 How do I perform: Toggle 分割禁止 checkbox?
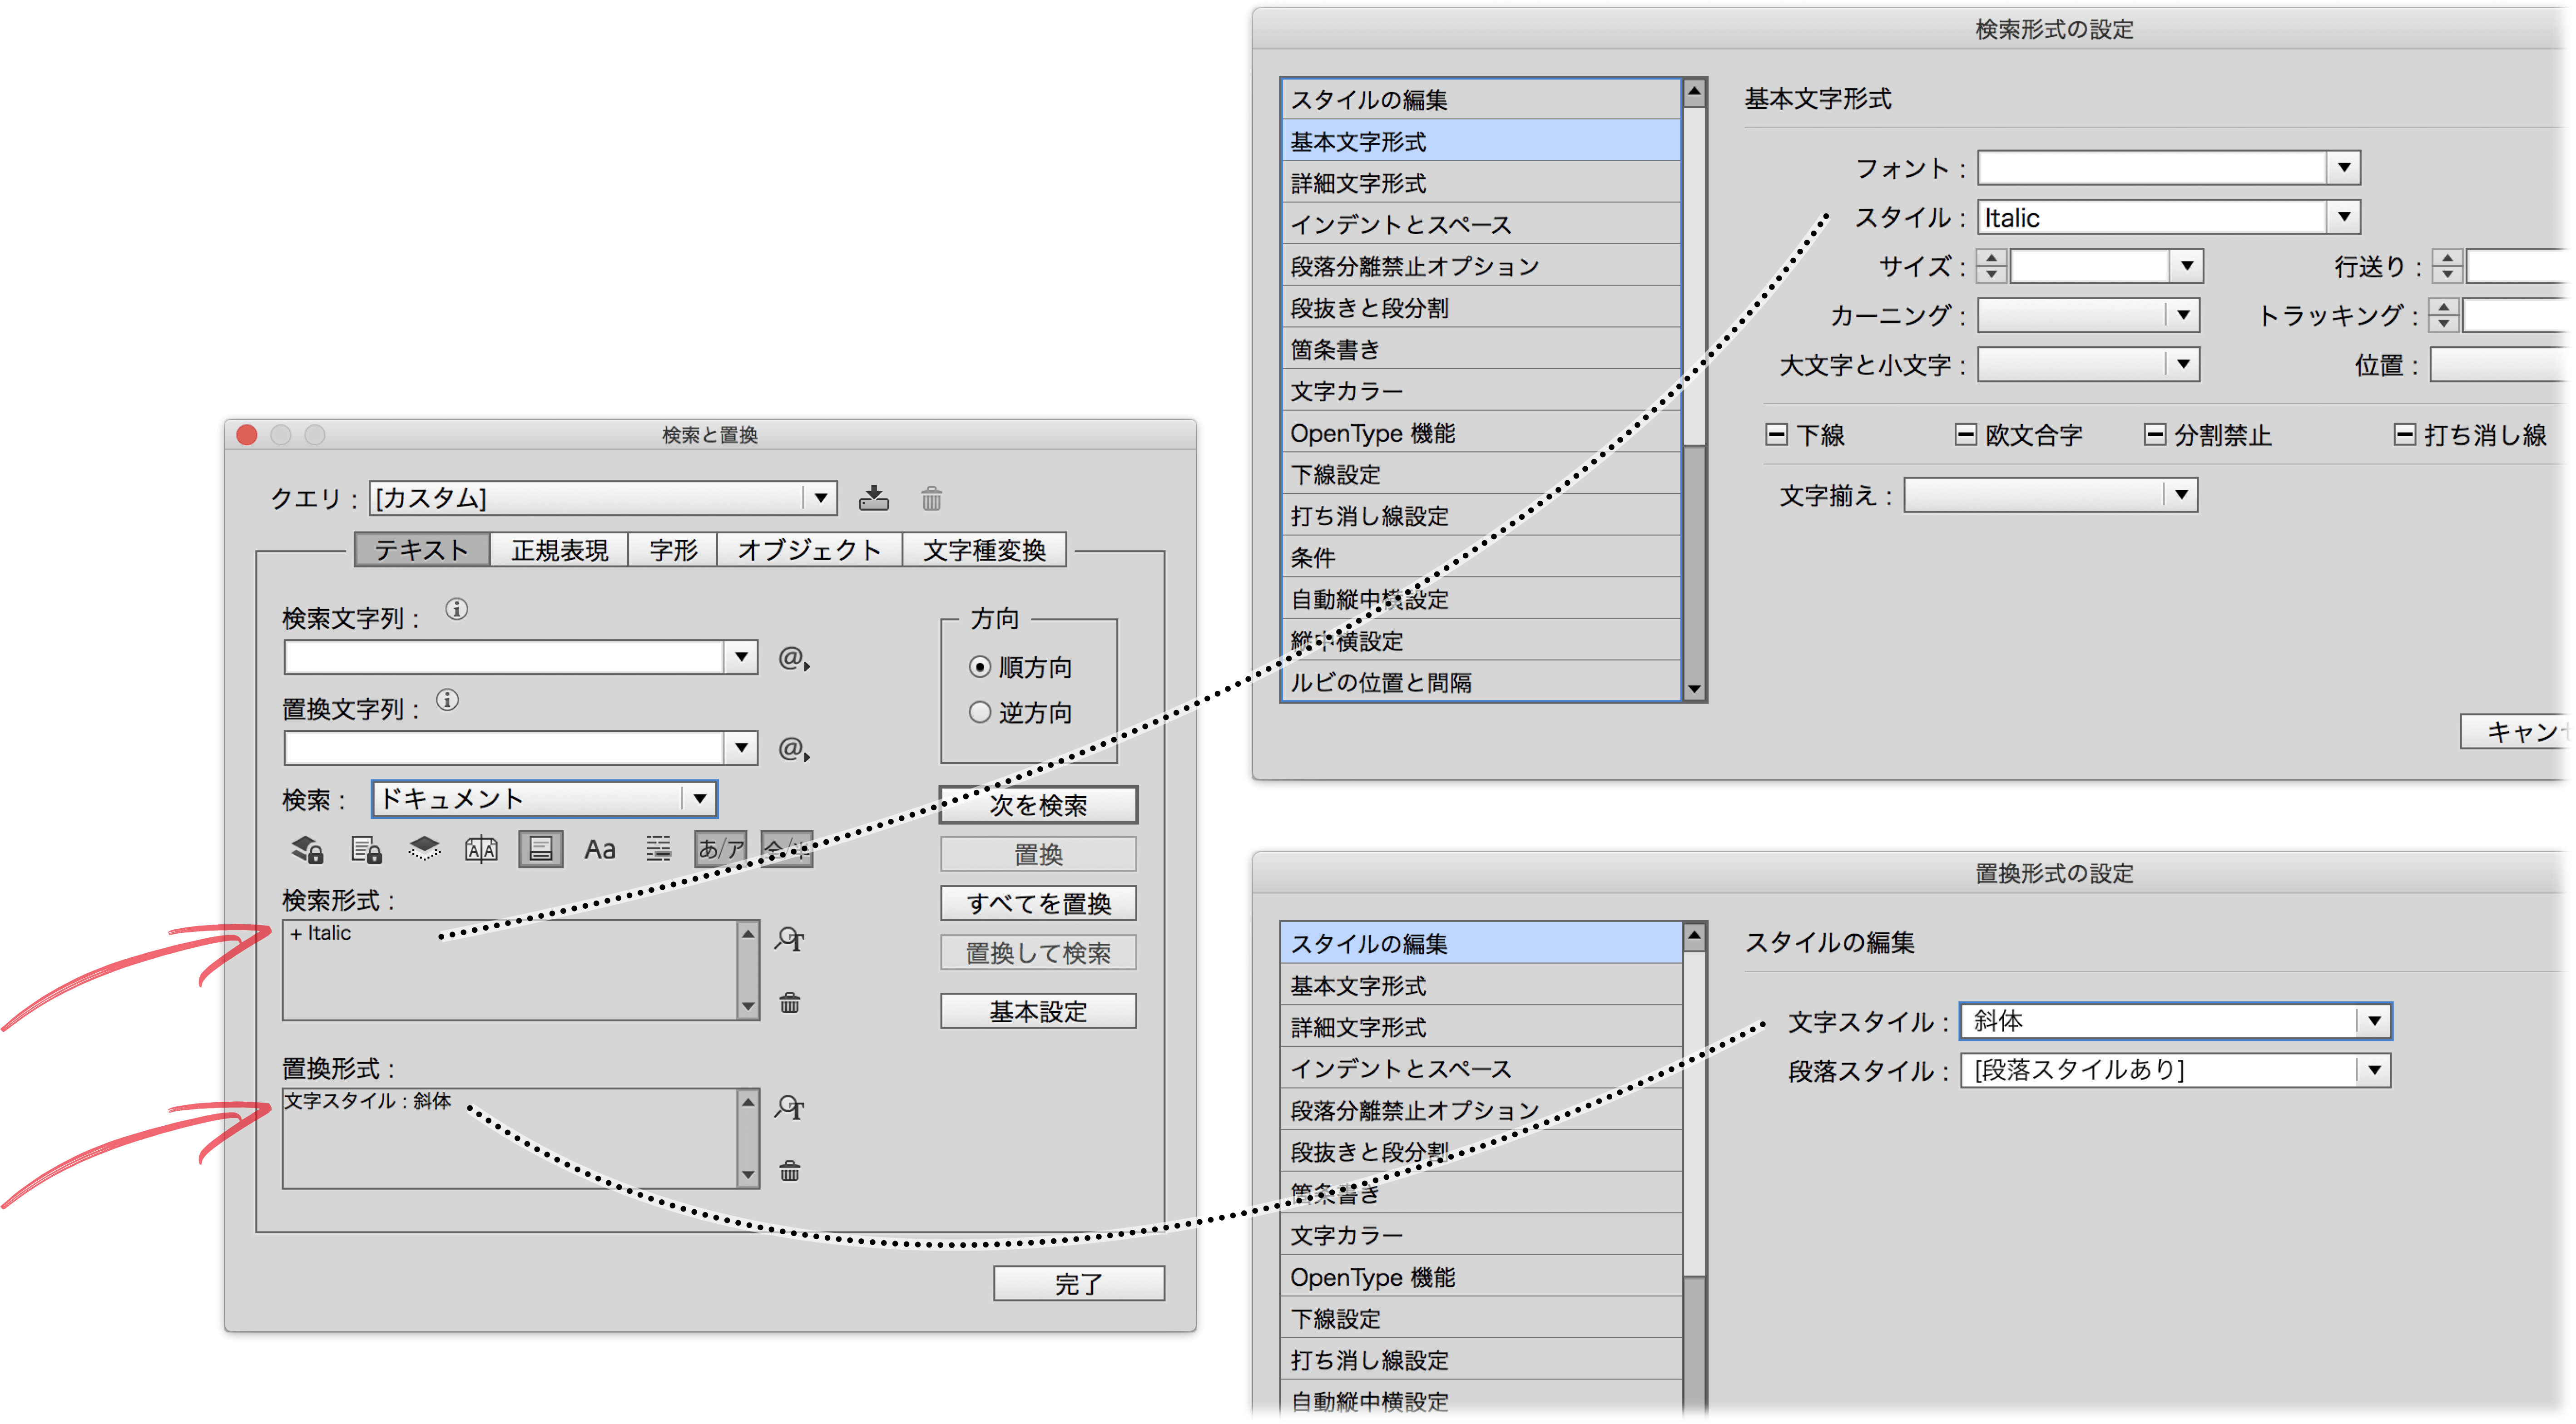click(x=2155, y=435)
